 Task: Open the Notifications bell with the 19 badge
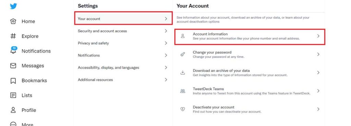click(13, 50)
